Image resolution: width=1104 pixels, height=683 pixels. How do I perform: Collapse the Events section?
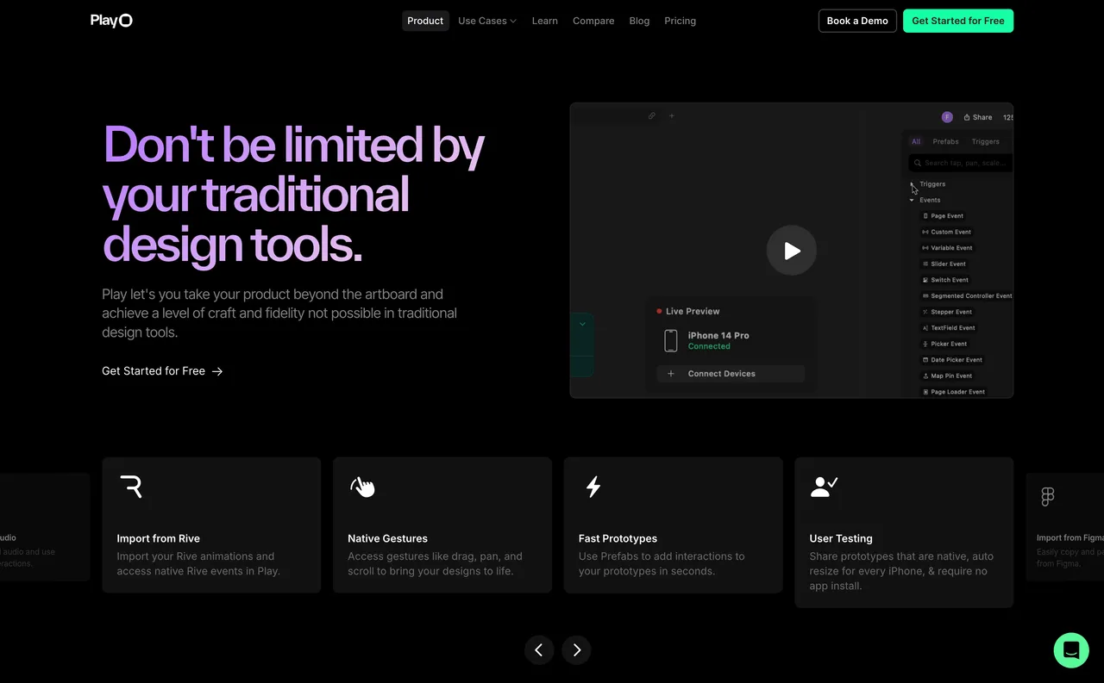coord(911,199)
